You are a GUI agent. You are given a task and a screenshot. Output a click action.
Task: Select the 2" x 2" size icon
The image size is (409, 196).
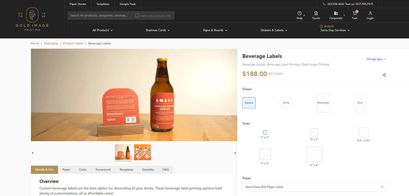pyautogui.click(x=314, y=132)
